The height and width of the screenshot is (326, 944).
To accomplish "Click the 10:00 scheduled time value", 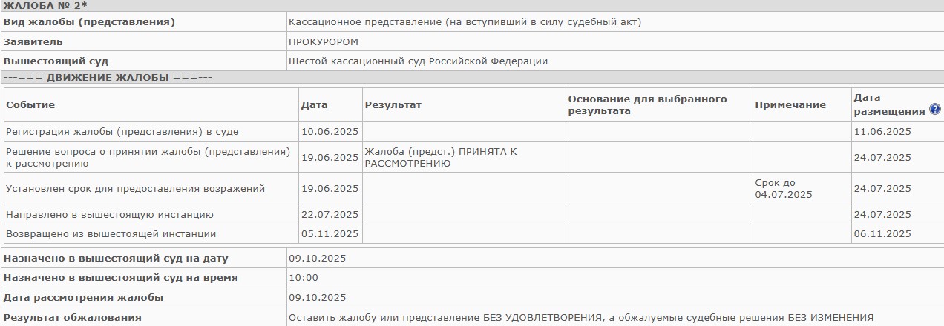I will (303, 278).
